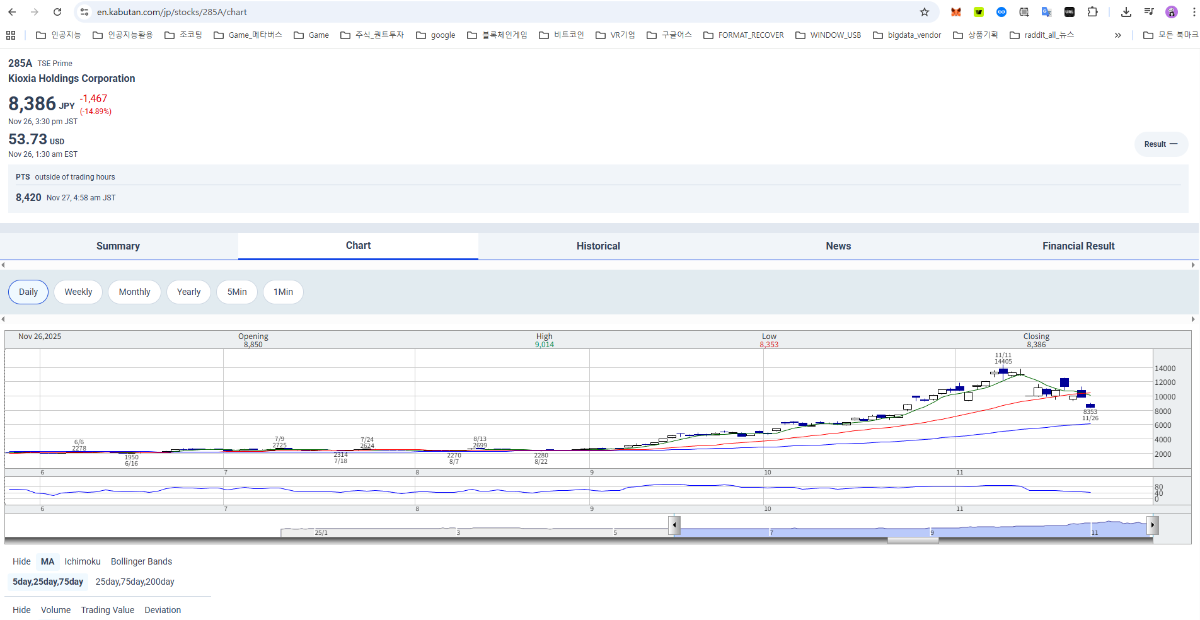Go back to the previous page
The width and height of the screenshot is (1200, 620).
click(x=12, y=12)
